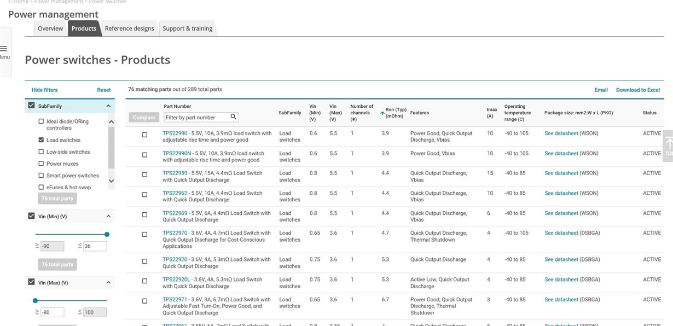This screenshot has height=326, width=673.
Task: Open the TPS22959 part link
Action: point(175,173)
